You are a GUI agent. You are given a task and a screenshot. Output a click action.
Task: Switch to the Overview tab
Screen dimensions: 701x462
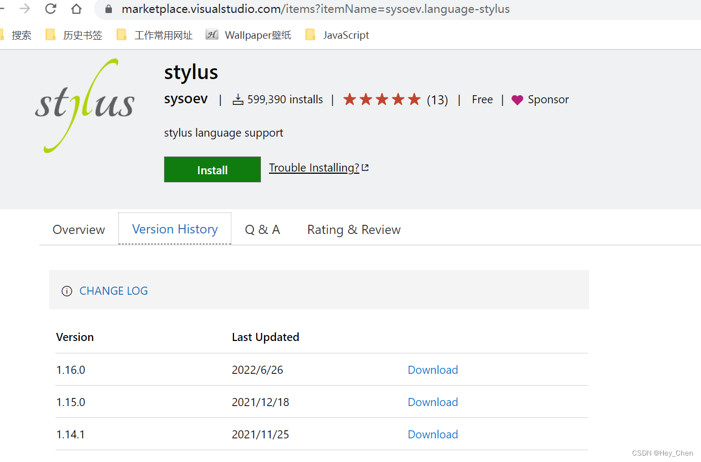tap(79, 229)
